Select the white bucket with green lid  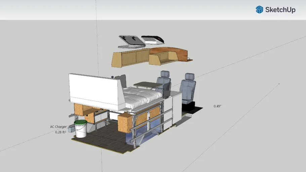pos(81,129)
